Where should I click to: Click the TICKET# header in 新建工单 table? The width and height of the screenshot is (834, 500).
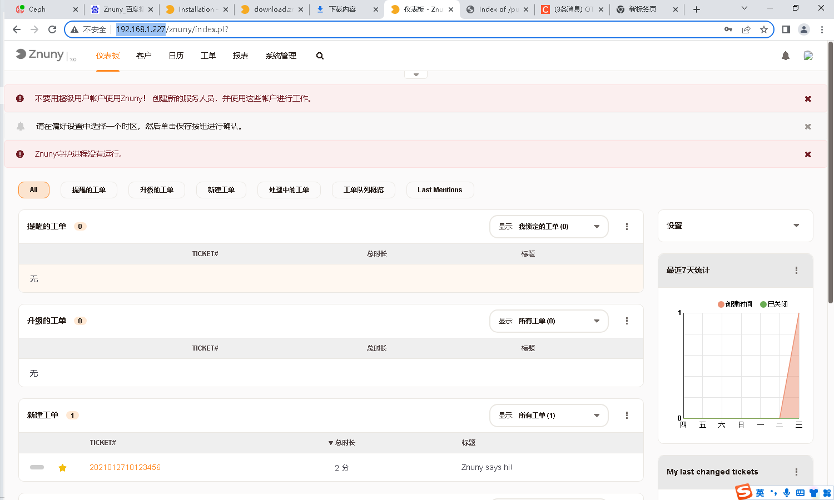tap(103, 443)
